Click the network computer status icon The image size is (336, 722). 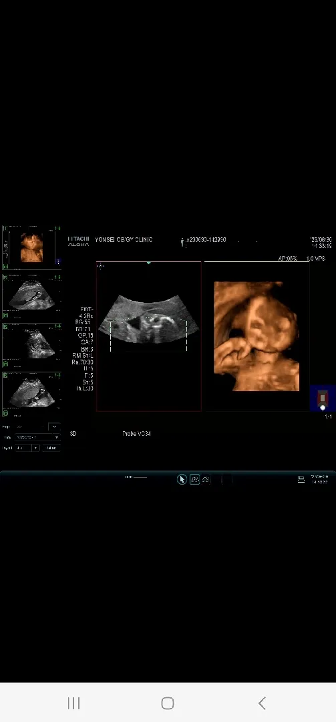[301, 479]
